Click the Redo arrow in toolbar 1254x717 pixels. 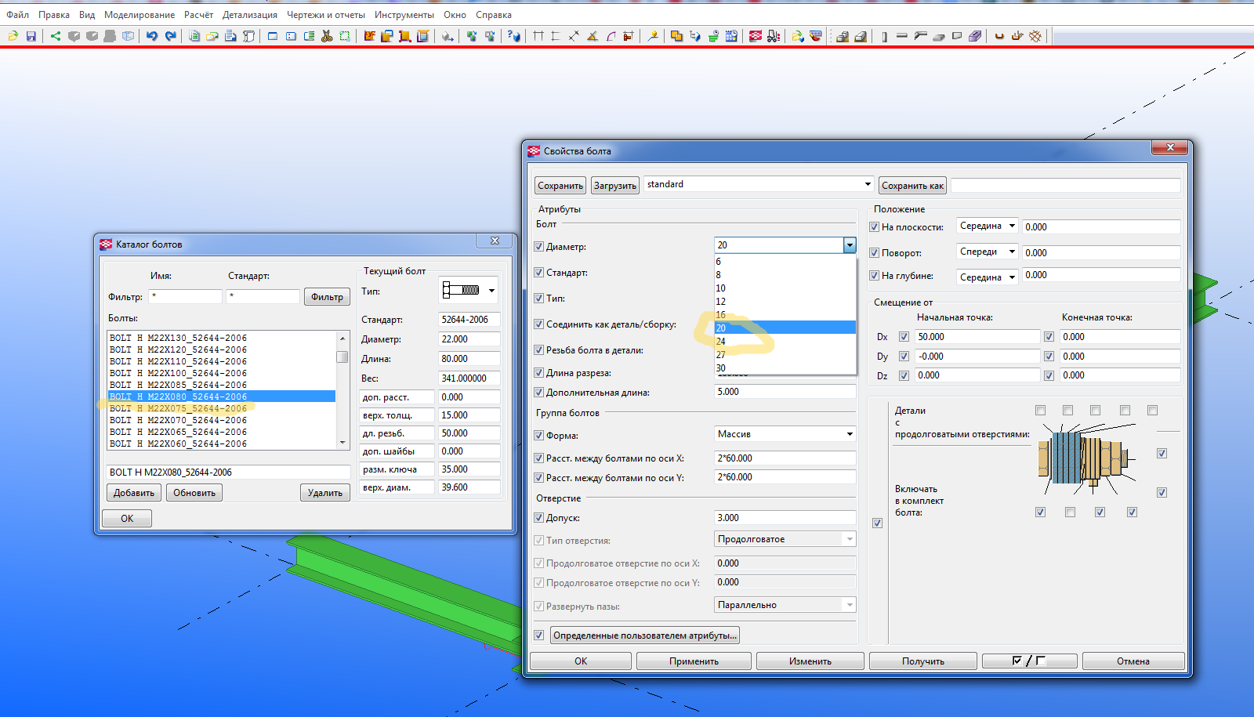[x=170, y=36]
